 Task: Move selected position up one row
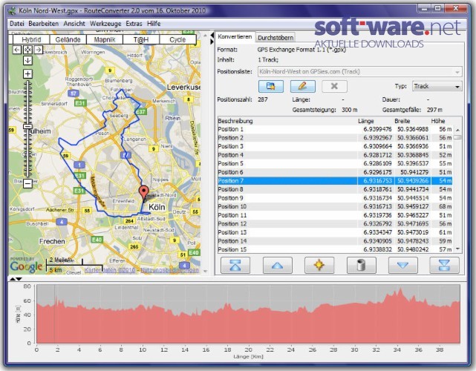[277, 266]
